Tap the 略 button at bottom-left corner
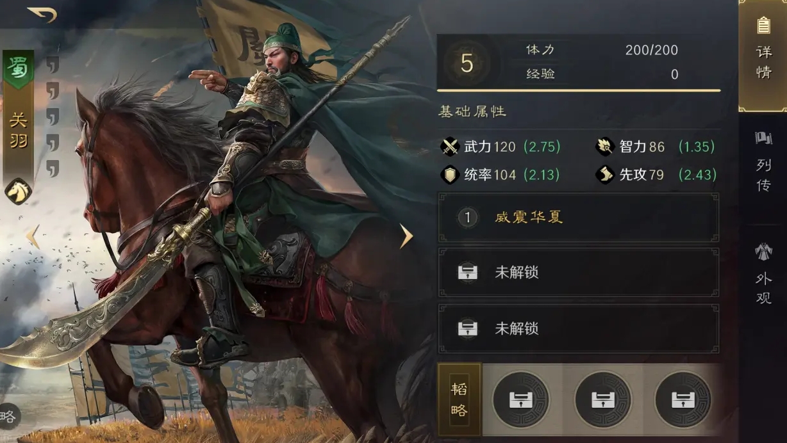787x443 pixels. pyautogui.click(x=8, y=417)
